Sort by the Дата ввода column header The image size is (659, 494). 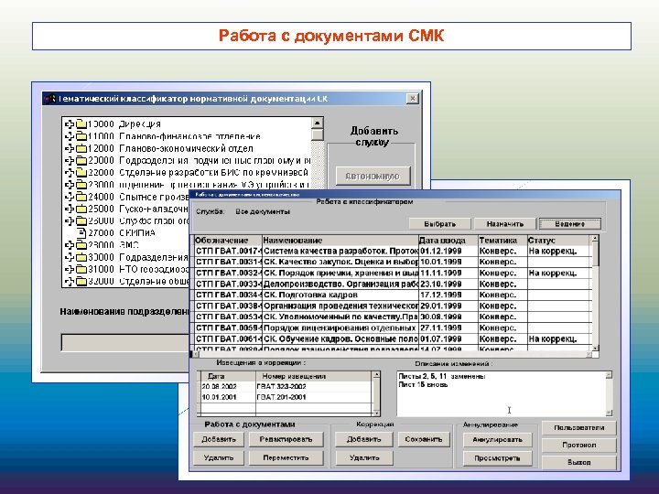tap(448, 241)
